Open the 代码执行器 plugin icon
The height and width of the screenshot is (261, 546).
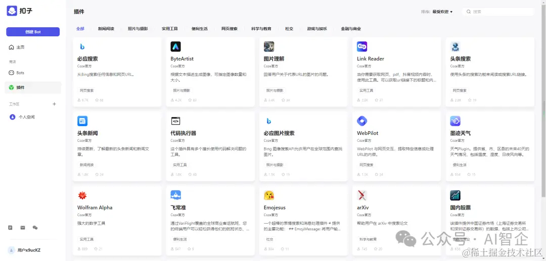tap(175, 121)
